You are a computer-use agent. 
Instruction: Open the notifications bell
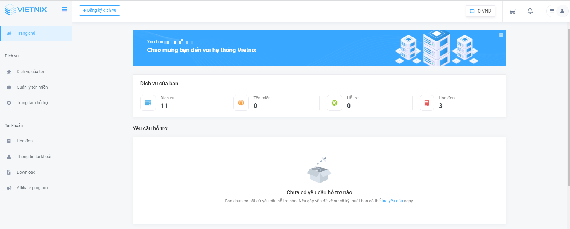click(x=530, y=11)
